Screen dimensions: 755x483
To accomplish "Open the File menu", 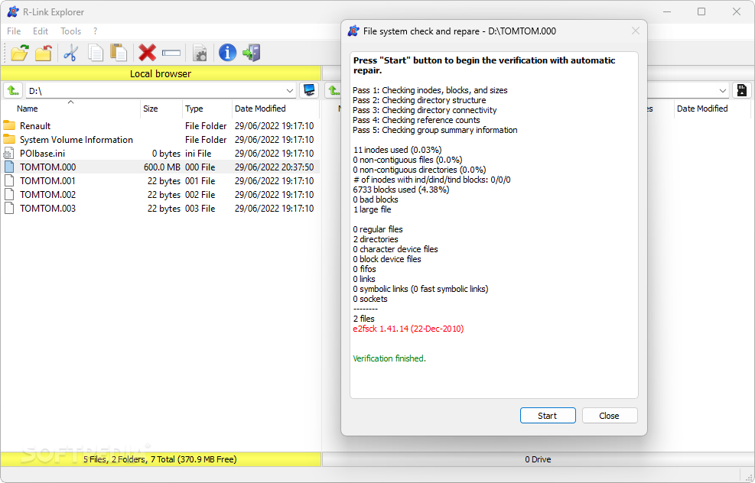I will (x=14, y=31).
